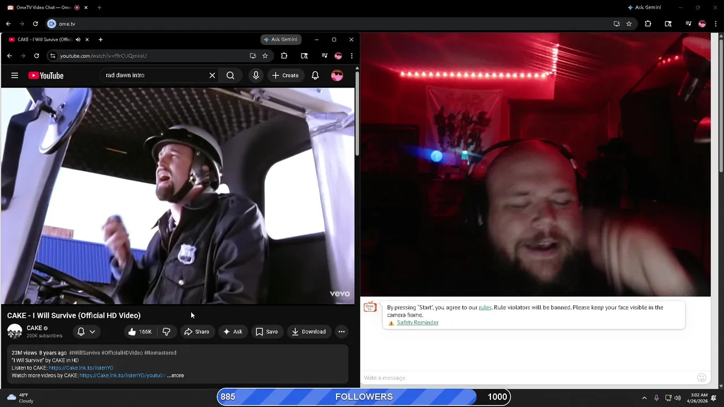Close the OmeTV Video Chat tab

(86, 7)
